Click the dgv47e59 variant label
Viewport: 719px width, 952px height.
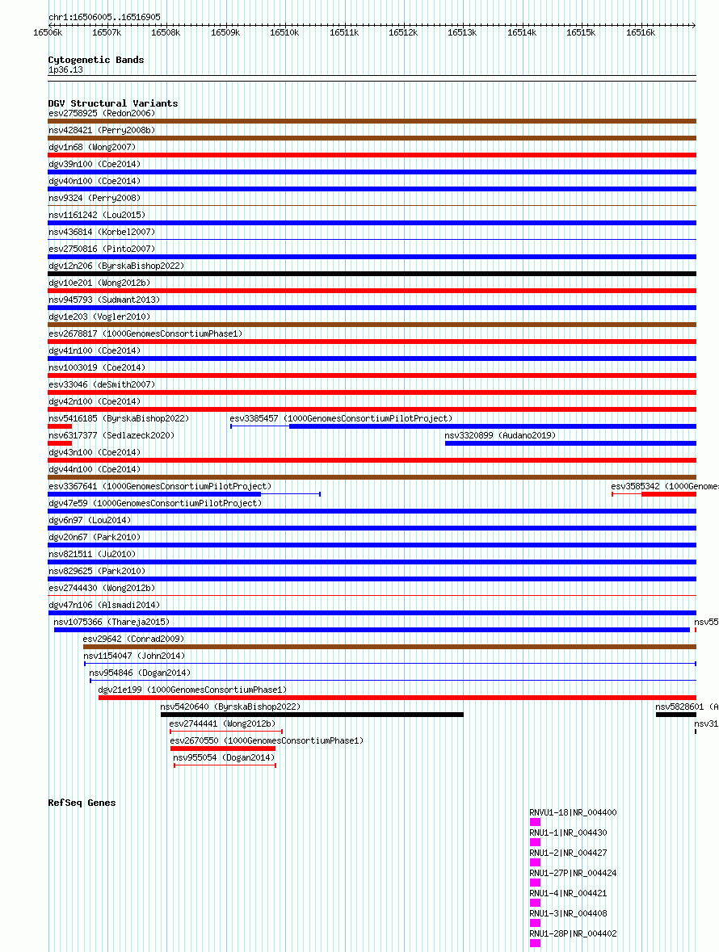155,503
